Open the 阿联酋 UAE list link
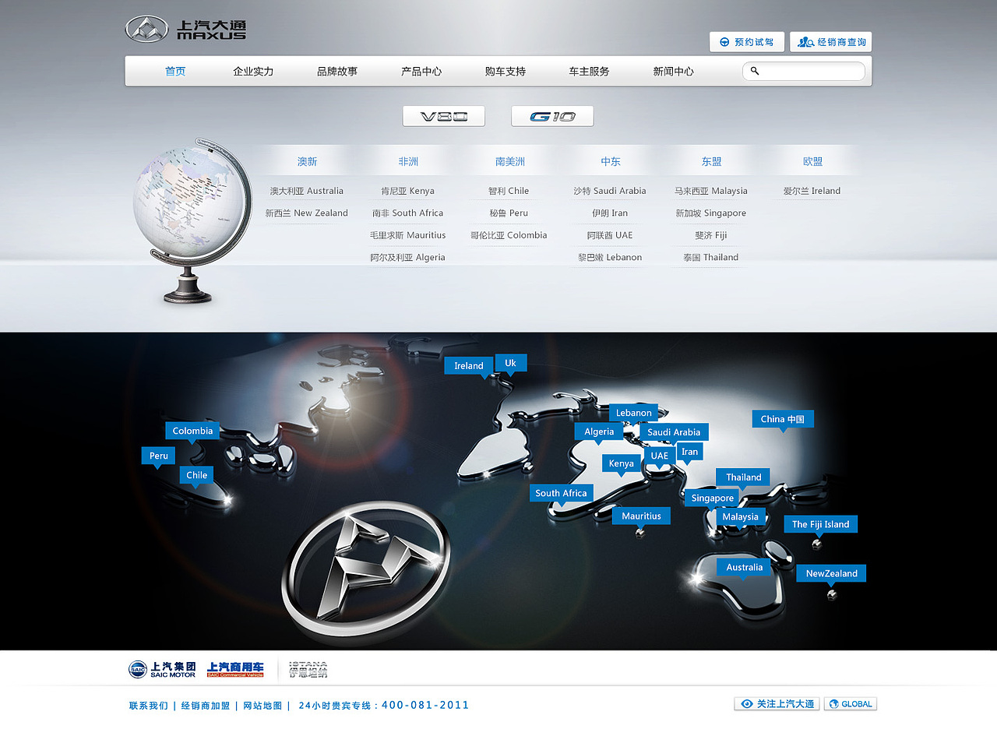The width and height of the screenshot is (997, 736). [610, 235]
